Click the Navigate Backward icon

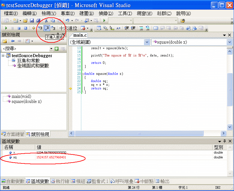tap(87, 21)
